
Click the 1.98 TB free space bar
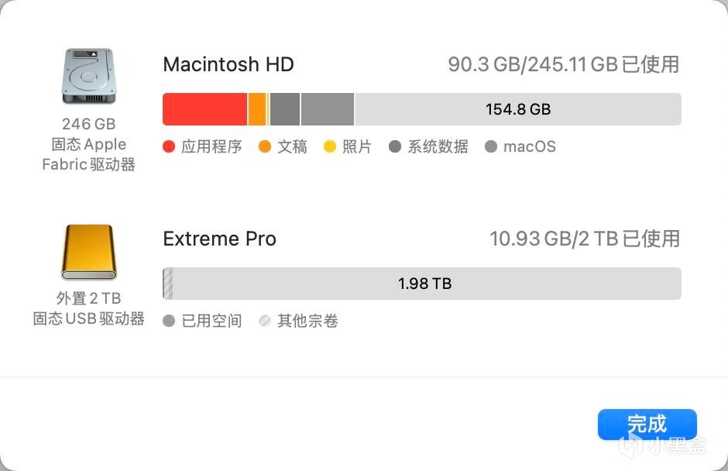click(424, 284)
